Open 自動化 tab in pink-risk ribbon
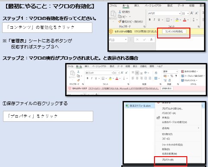 pos(143,66)
